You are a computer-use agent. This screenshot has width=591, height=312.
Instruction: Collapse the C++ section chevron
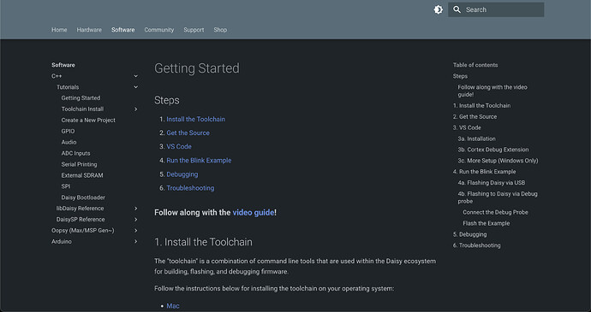point(135,76)
